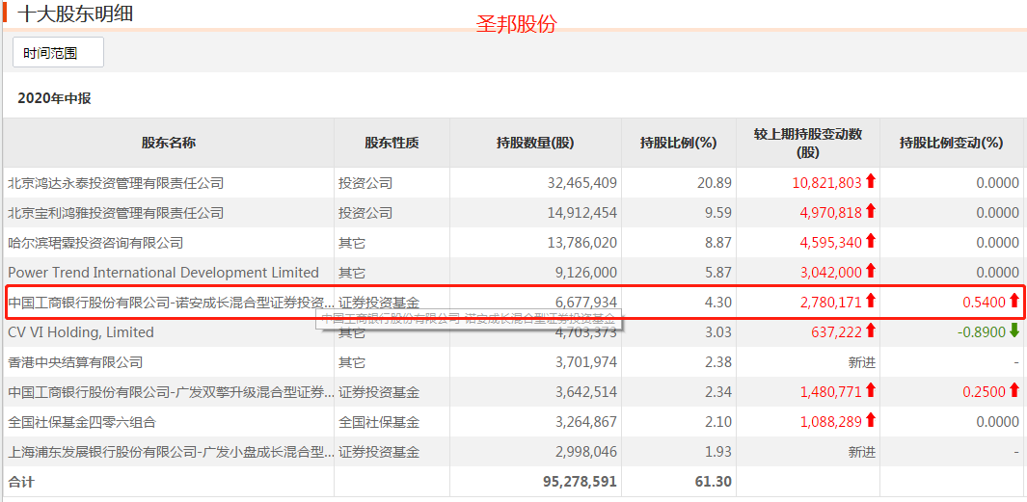Click 全国社保基金 shareholder type cell
The width and height of the screenshot is (1027, 502).
click(x=379, y=422)
